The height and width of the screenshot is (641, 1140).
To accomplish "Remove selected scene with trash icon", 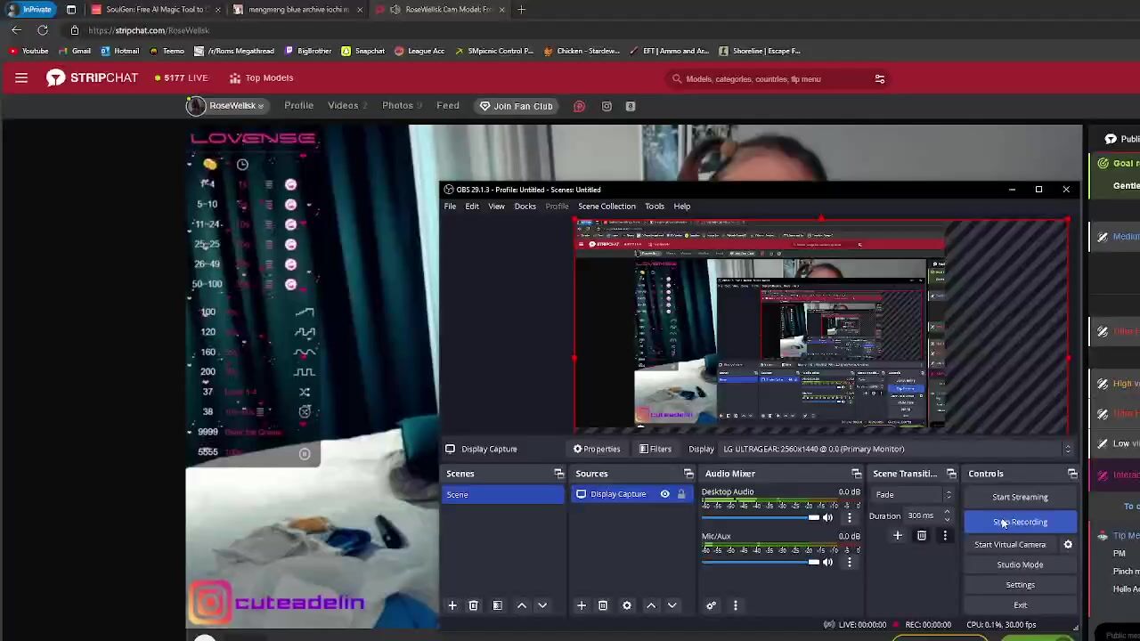I will point(473,605).
